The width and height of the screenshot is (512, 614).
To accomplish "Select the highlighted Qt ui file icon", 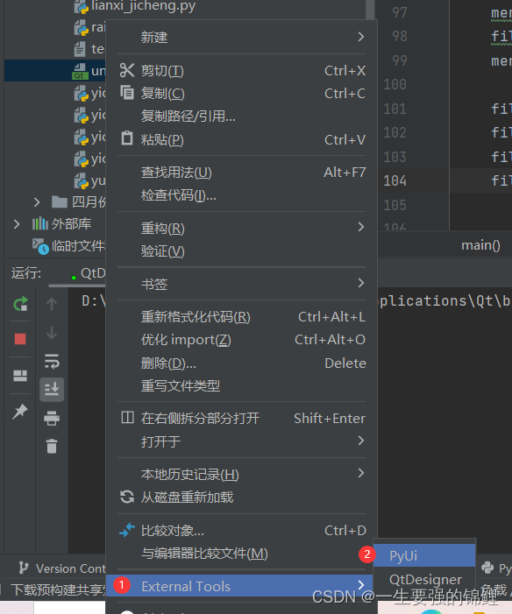I will [80, 71].
